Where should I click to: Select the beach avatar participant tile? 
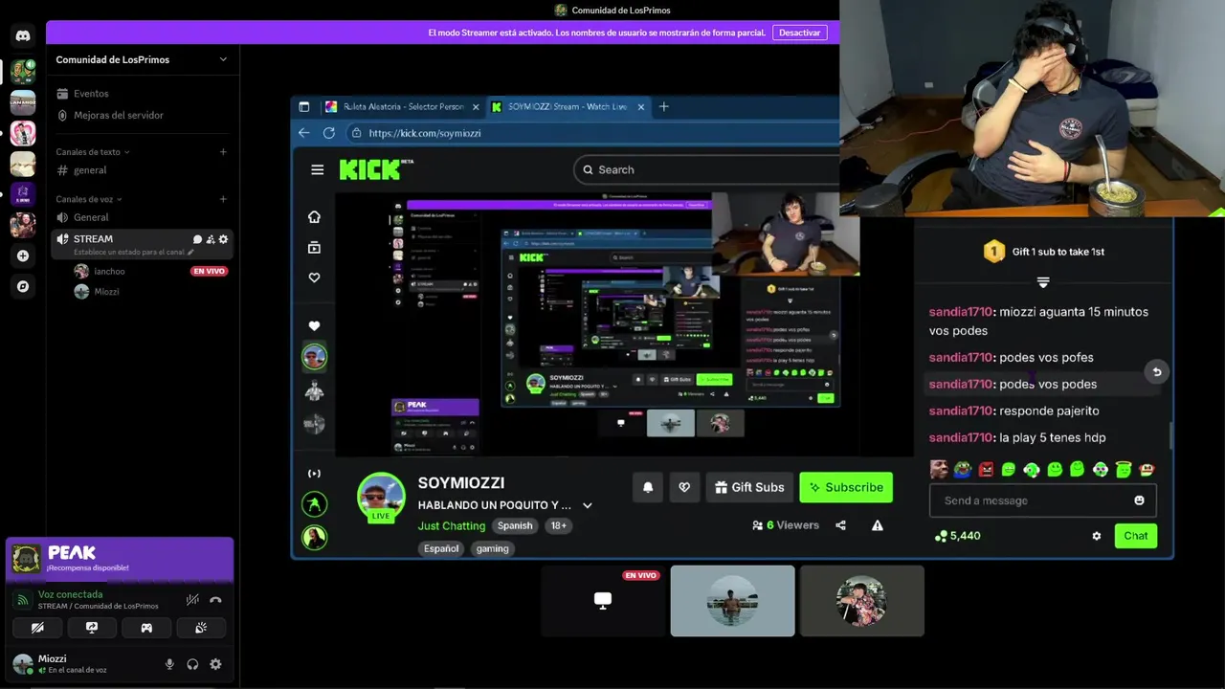(732, 601)
